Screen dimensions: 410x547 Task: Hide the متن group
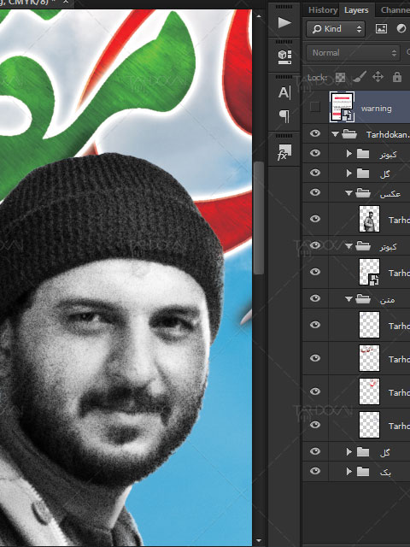point(315,298)
